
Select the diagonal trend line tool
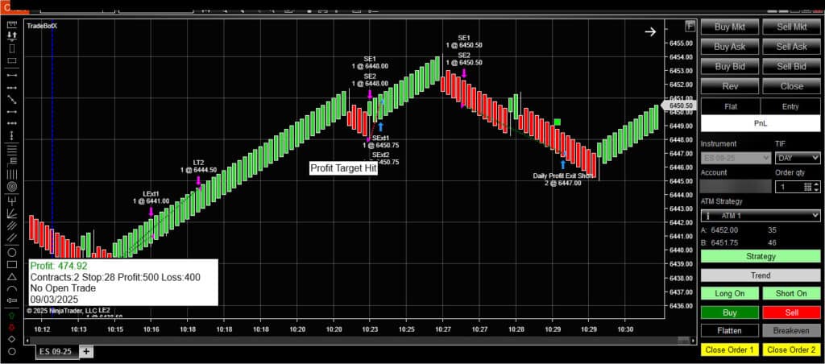point(11,99)
